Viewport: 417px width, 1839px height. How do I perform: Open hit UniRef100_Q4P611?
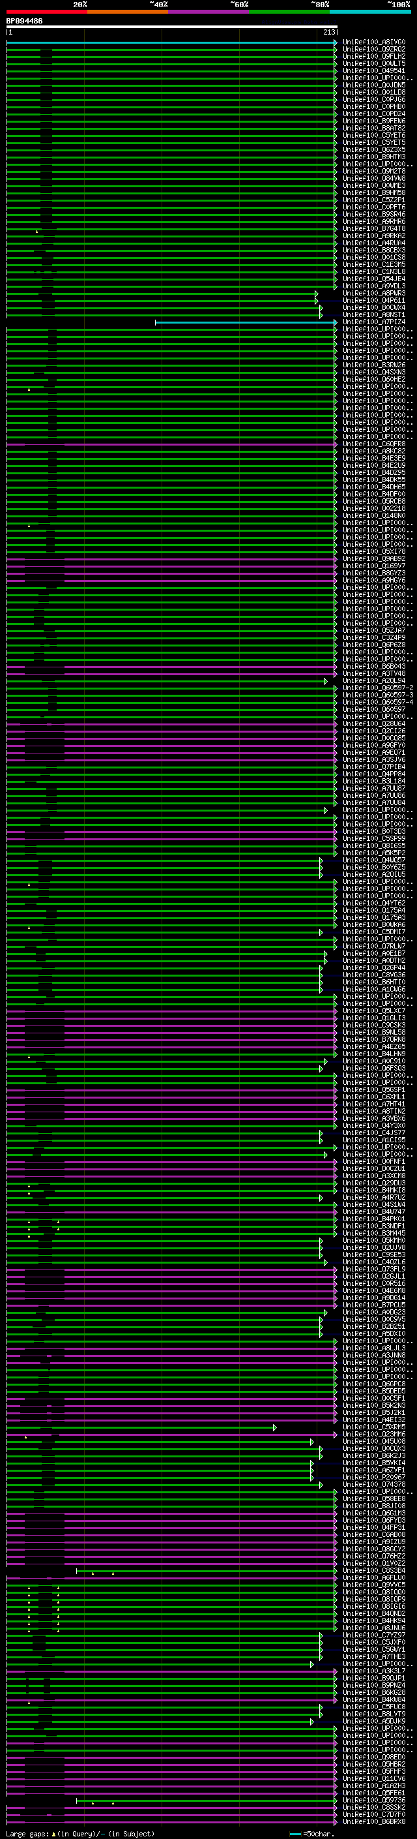pos(373,301)
